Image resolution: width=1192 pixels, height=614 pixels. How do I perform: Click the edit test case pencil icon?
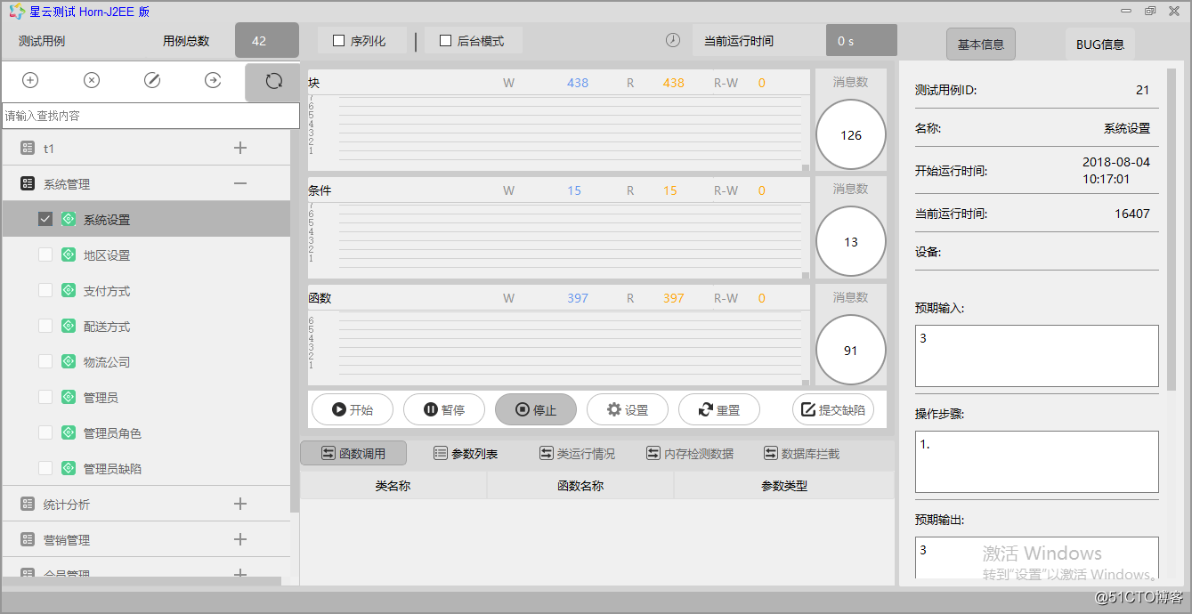(x=152, y=80)
